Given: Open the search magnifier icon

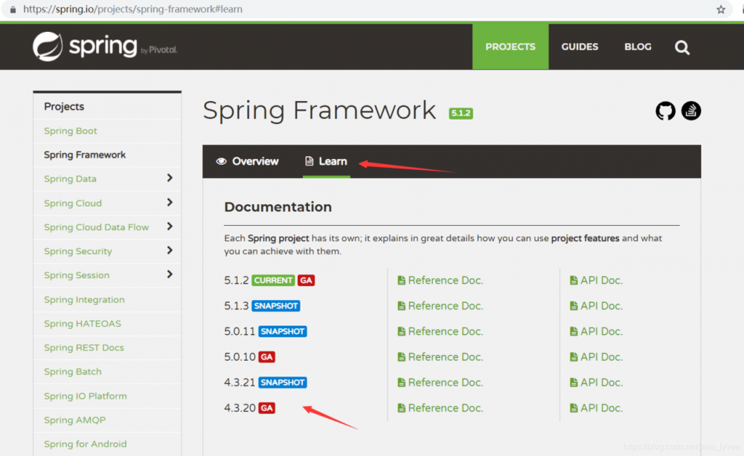Looking at the screenshot, I should tap(682, 48).
